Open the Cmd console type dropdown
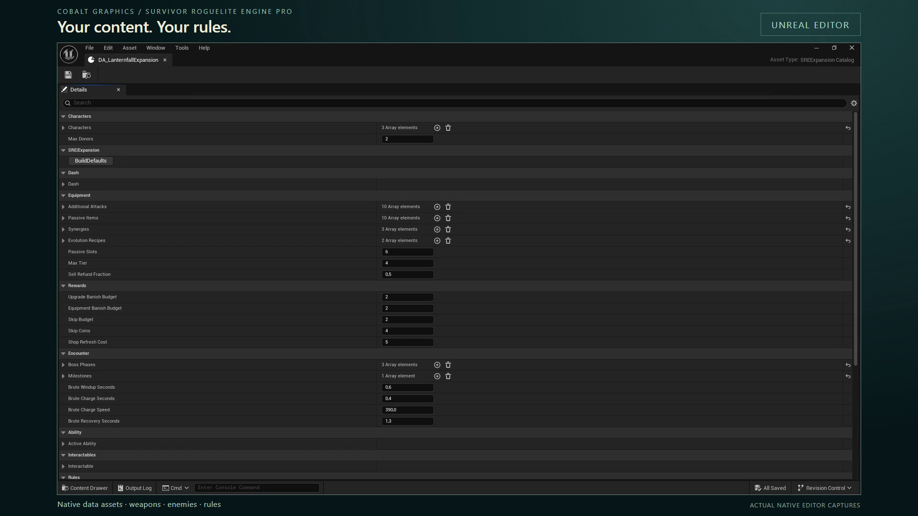The height and width of the screenshot is (516, 918). pos(175,488)
